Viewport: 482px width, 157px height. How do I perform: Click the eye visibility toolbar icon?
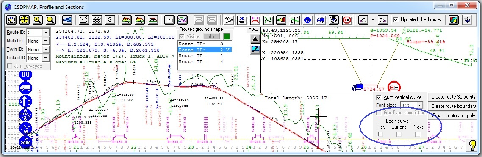tap(333, 19)
